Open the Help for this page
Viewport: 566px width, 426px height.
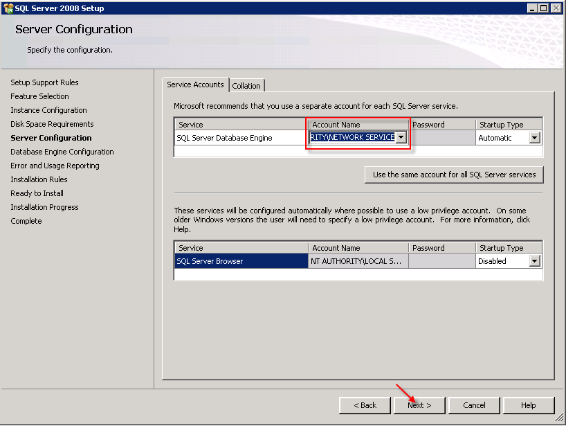(529, 405)
